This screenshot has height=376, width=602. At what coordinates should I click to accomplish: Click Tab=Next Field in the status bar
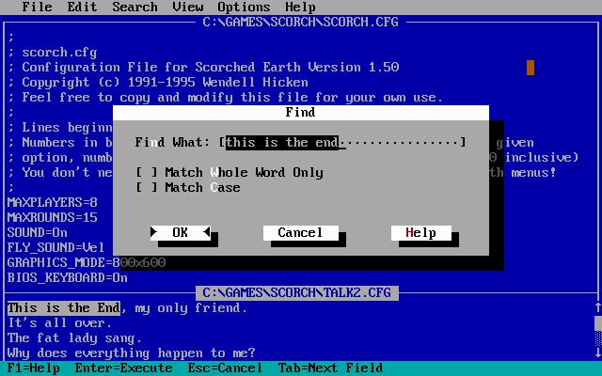tap(330, 368)
